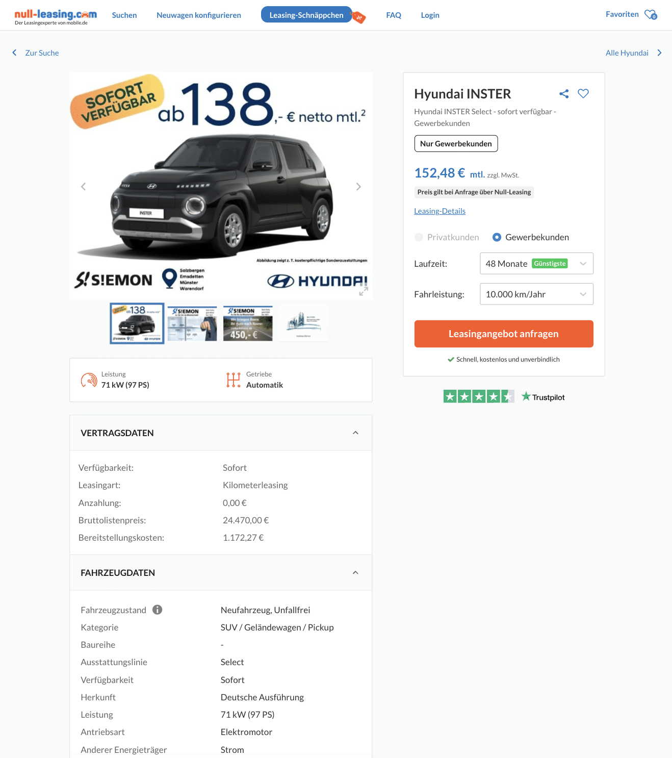The width and height of the screenshot is (672, 758).
Task: Open Leasing-Schnäppchen in navigation
Action: (x=306, y=15)
